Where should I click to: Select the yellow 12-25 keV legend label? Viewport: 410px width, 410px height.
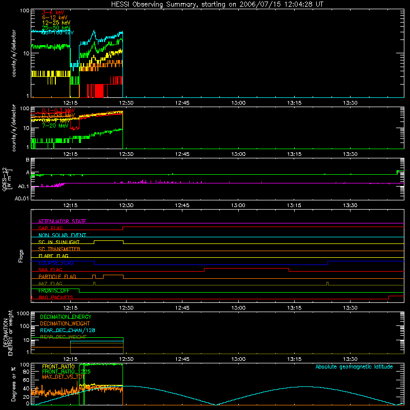pyautogui.click(x=56, y=23)
